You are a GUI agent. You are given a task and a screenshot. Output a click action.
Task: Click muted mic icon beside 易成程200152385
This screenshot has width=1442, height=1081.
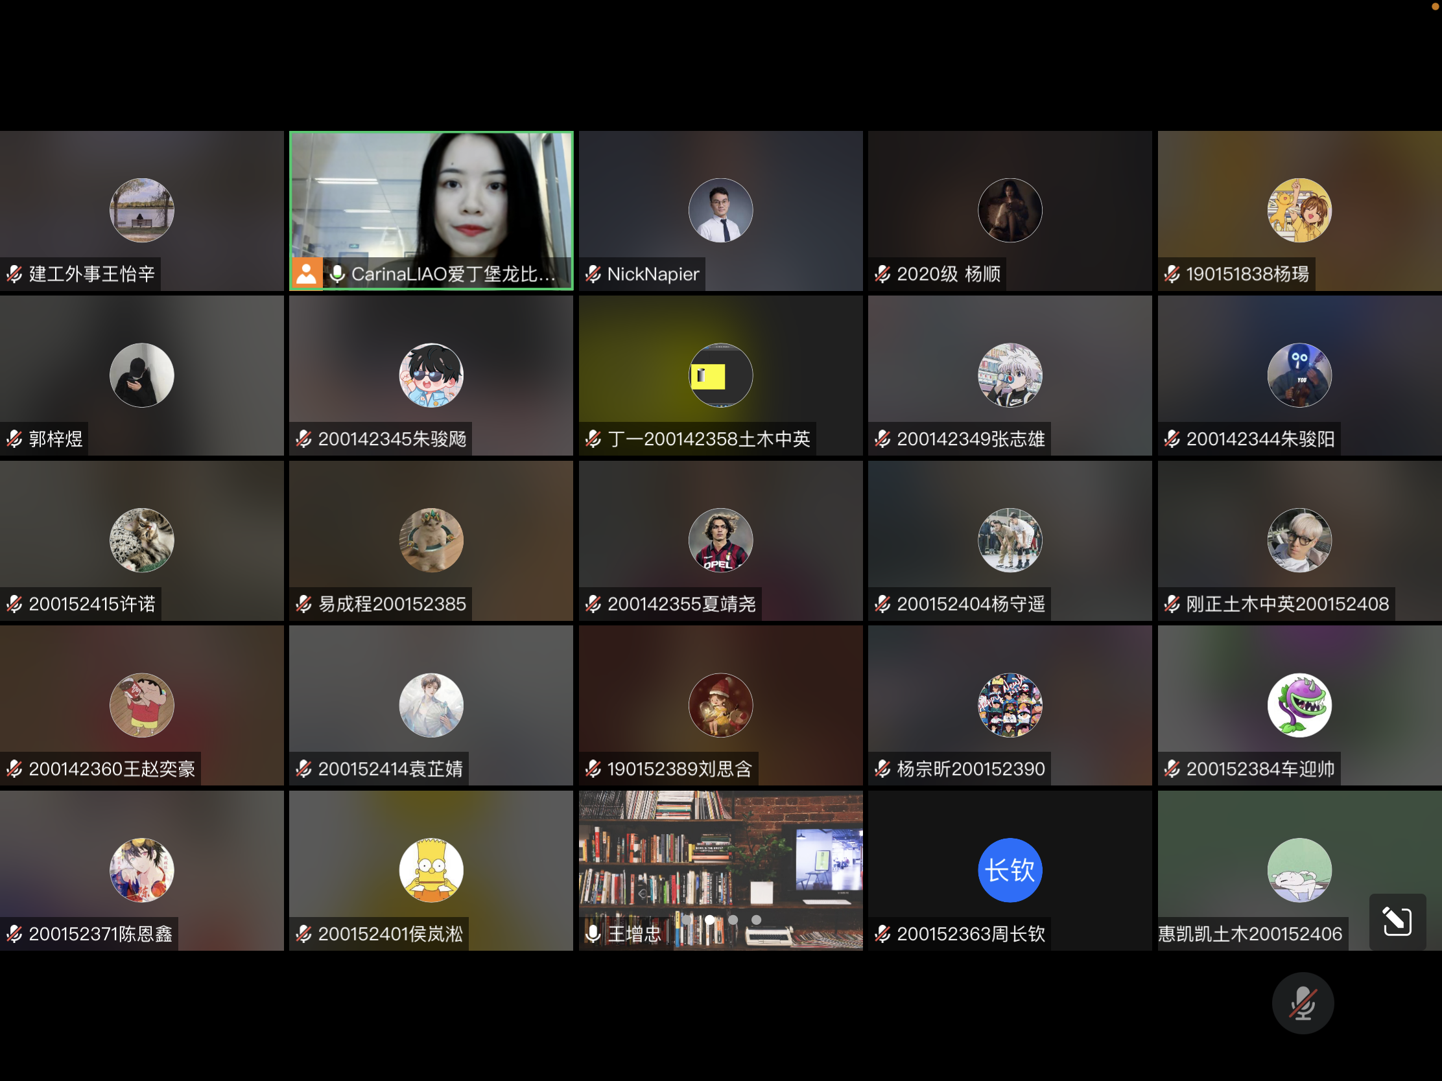click(304, 604)
